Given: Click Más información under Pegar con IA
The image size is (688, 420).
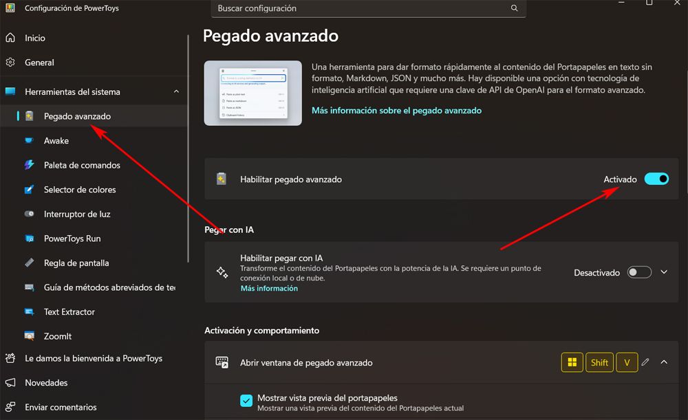Looking at the screenshot, I should pyautogui.click(x=269, y=288).
